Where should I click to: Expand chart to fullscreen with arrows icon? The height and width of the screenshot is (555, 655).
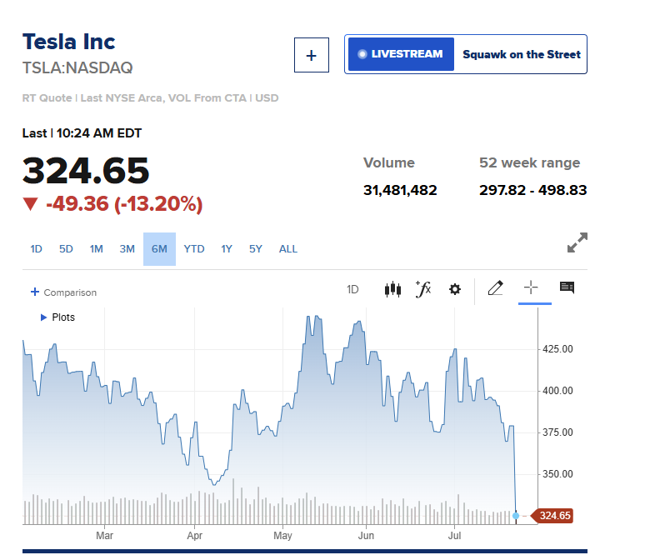pyautogui.click(x=577, y=242)
